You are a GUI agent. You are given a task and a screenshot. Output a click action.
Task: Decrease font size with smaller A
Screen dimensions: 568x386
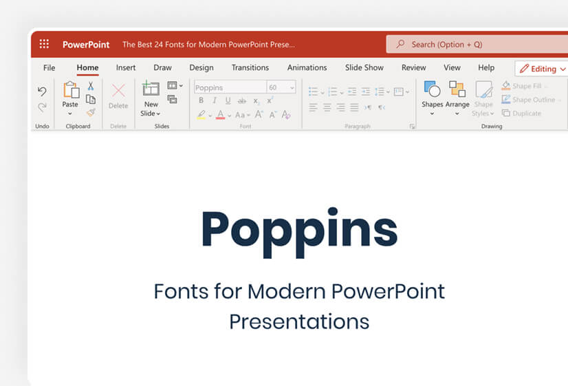coord(273,115)
